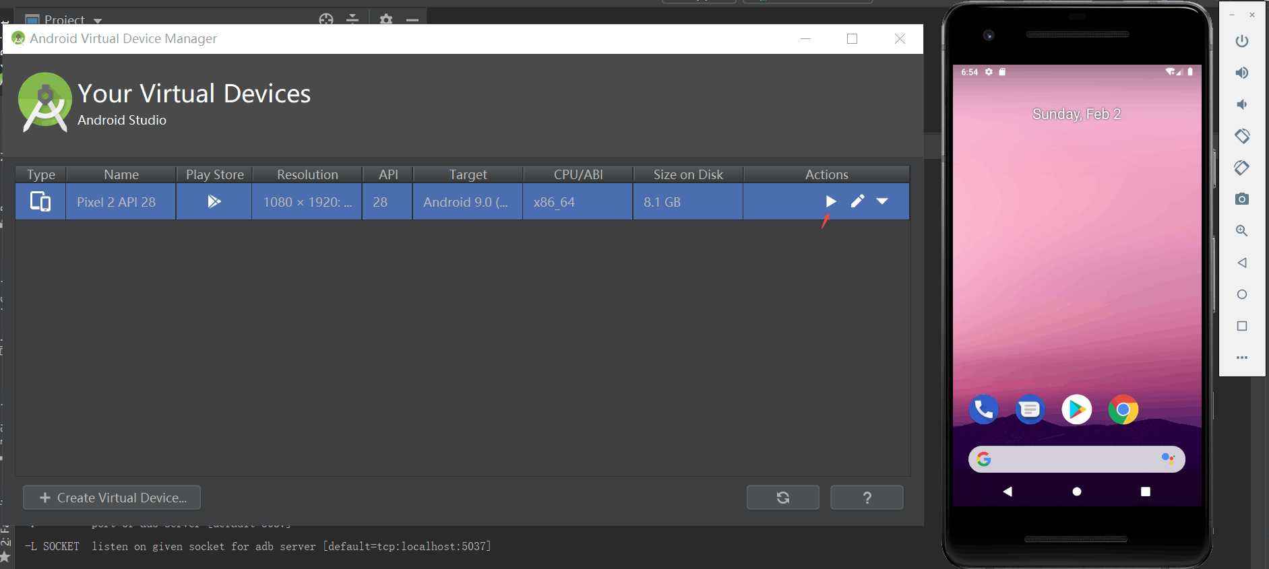The height and width of the screenshot is (569, 1269).
Task: Sort devices by API column header
Action: point(388,174)
